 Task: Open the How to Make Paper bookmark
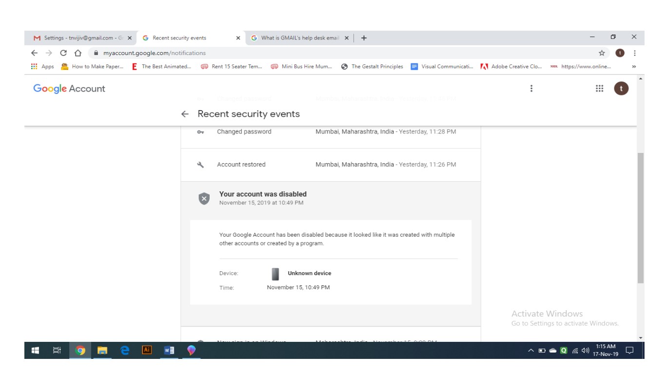[93, 67]
